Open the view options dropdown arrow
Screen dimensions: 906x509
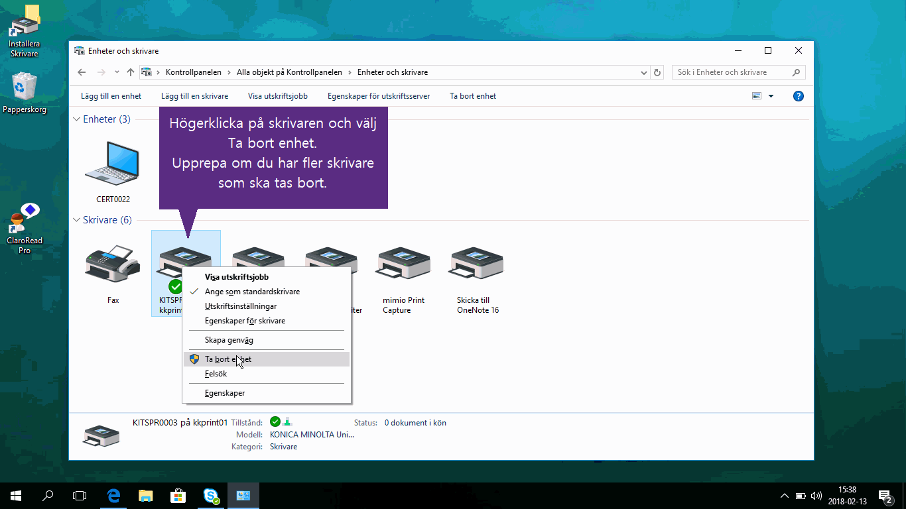click(771, 96)
